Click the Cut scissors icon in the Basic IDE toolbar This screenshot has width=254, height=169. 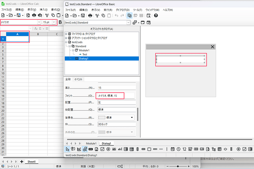97,15
